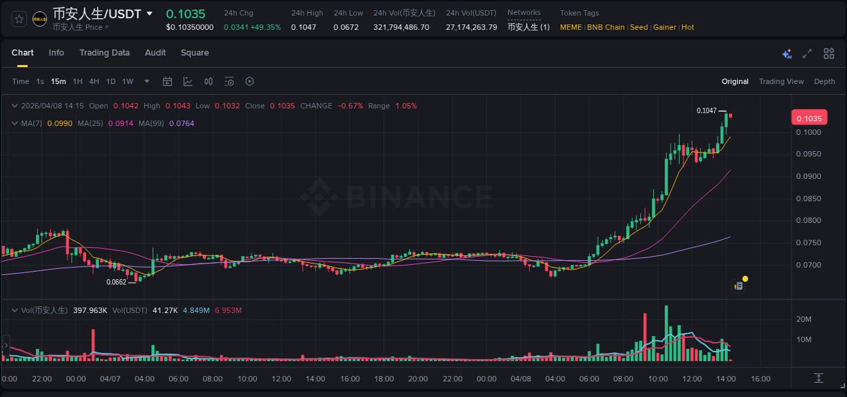Open the indicator settings icon
The height and width of the screenshot is (397, 847).
coord(229,81)
